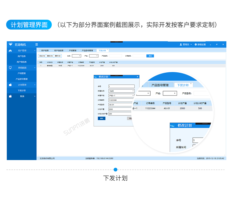Open 基础设置 gear icon in header

coord(196,44)
